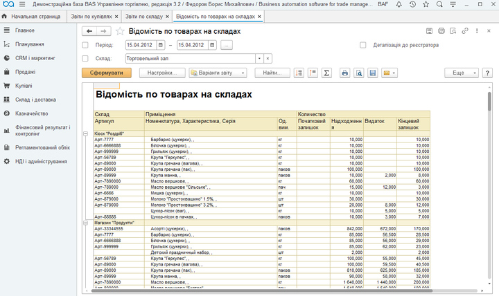
Task: Open the Продажі section
Action: (26, 72)
